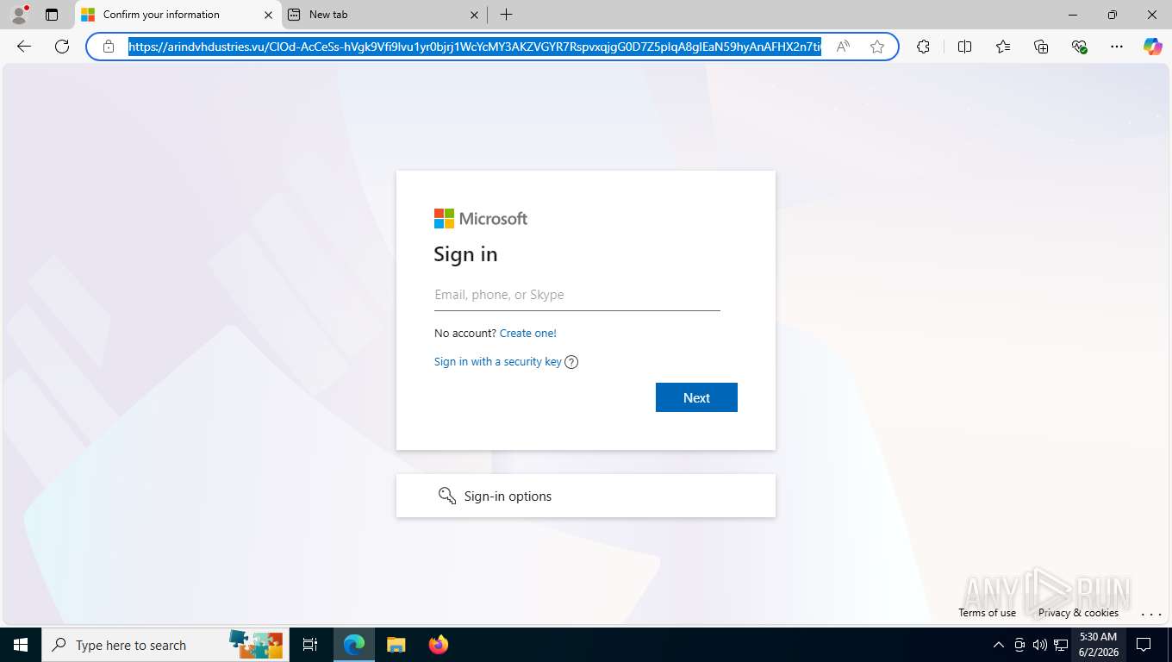Add this page to favorites star

(877, 47)
